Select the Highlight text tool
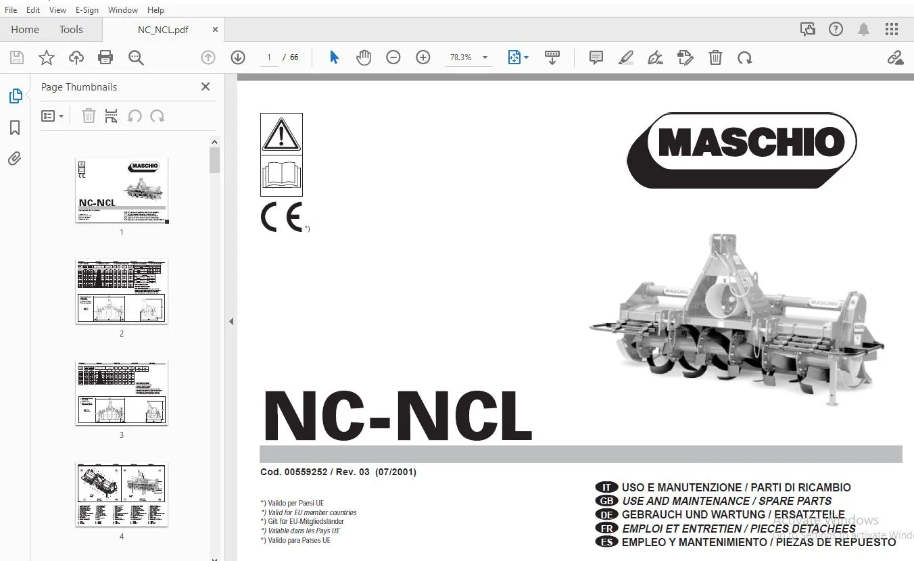This screenshot has width=914, height=561. (626, 58)
